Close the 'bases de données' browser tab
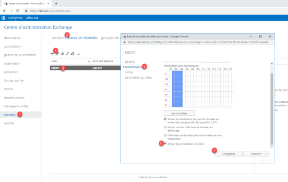 click(48, 3)
